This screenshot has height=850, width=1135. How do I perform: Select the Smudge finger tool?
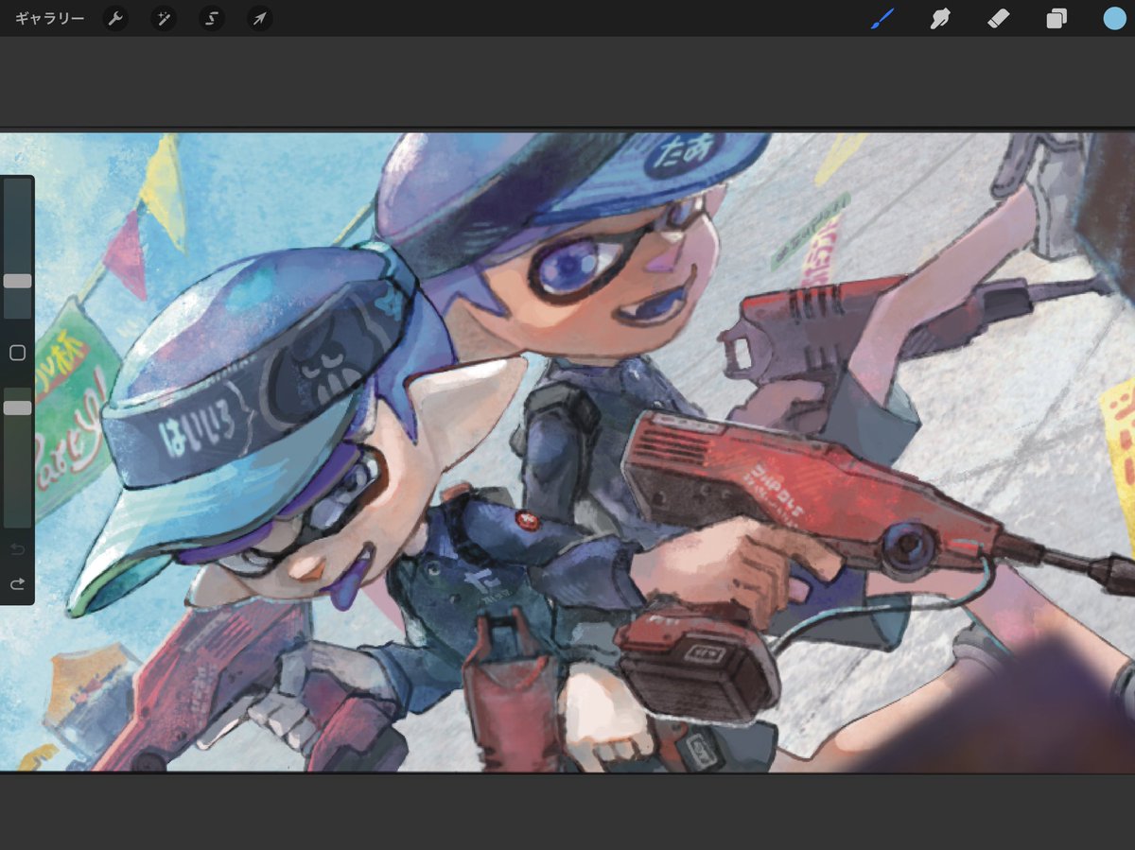click(939, 19)
